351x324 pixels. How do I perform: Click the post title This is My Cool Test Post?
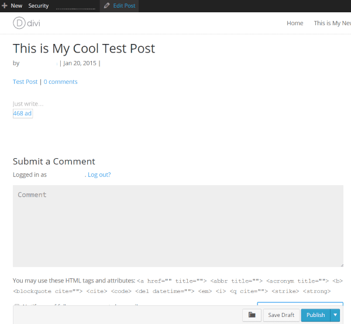coord(84,49)
